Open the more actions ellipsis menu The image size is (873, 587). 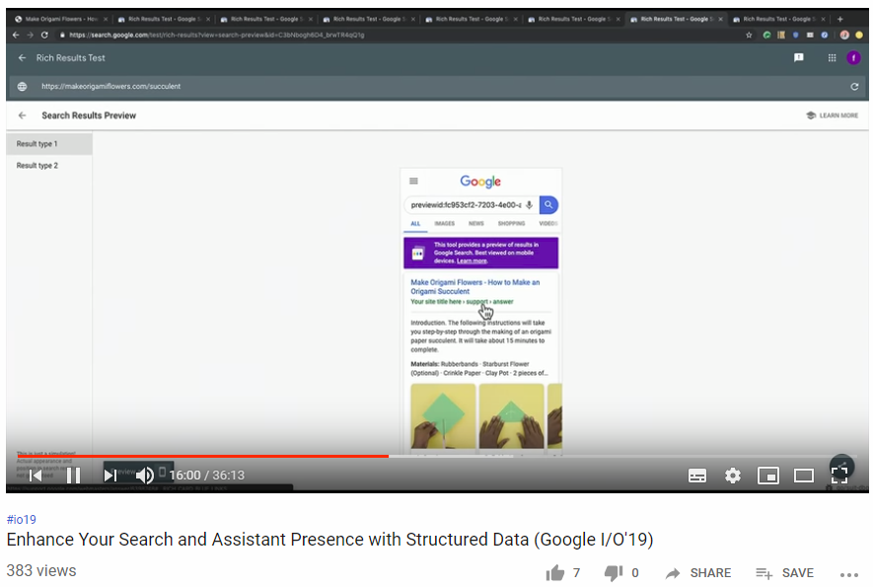click(849, 575)
